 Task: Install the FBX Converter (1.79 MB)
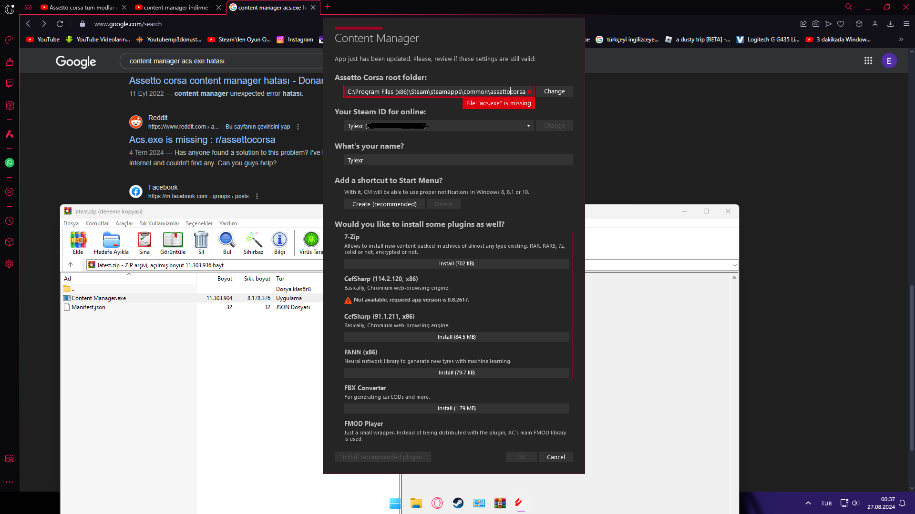click(x=456, y=409)
